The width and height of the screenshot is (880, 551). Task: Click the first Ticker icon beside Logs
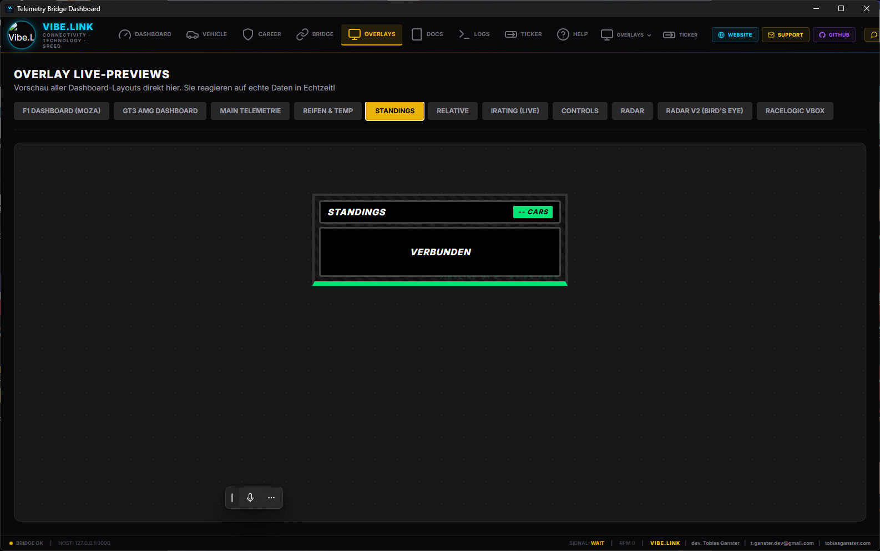click(511, 34)
